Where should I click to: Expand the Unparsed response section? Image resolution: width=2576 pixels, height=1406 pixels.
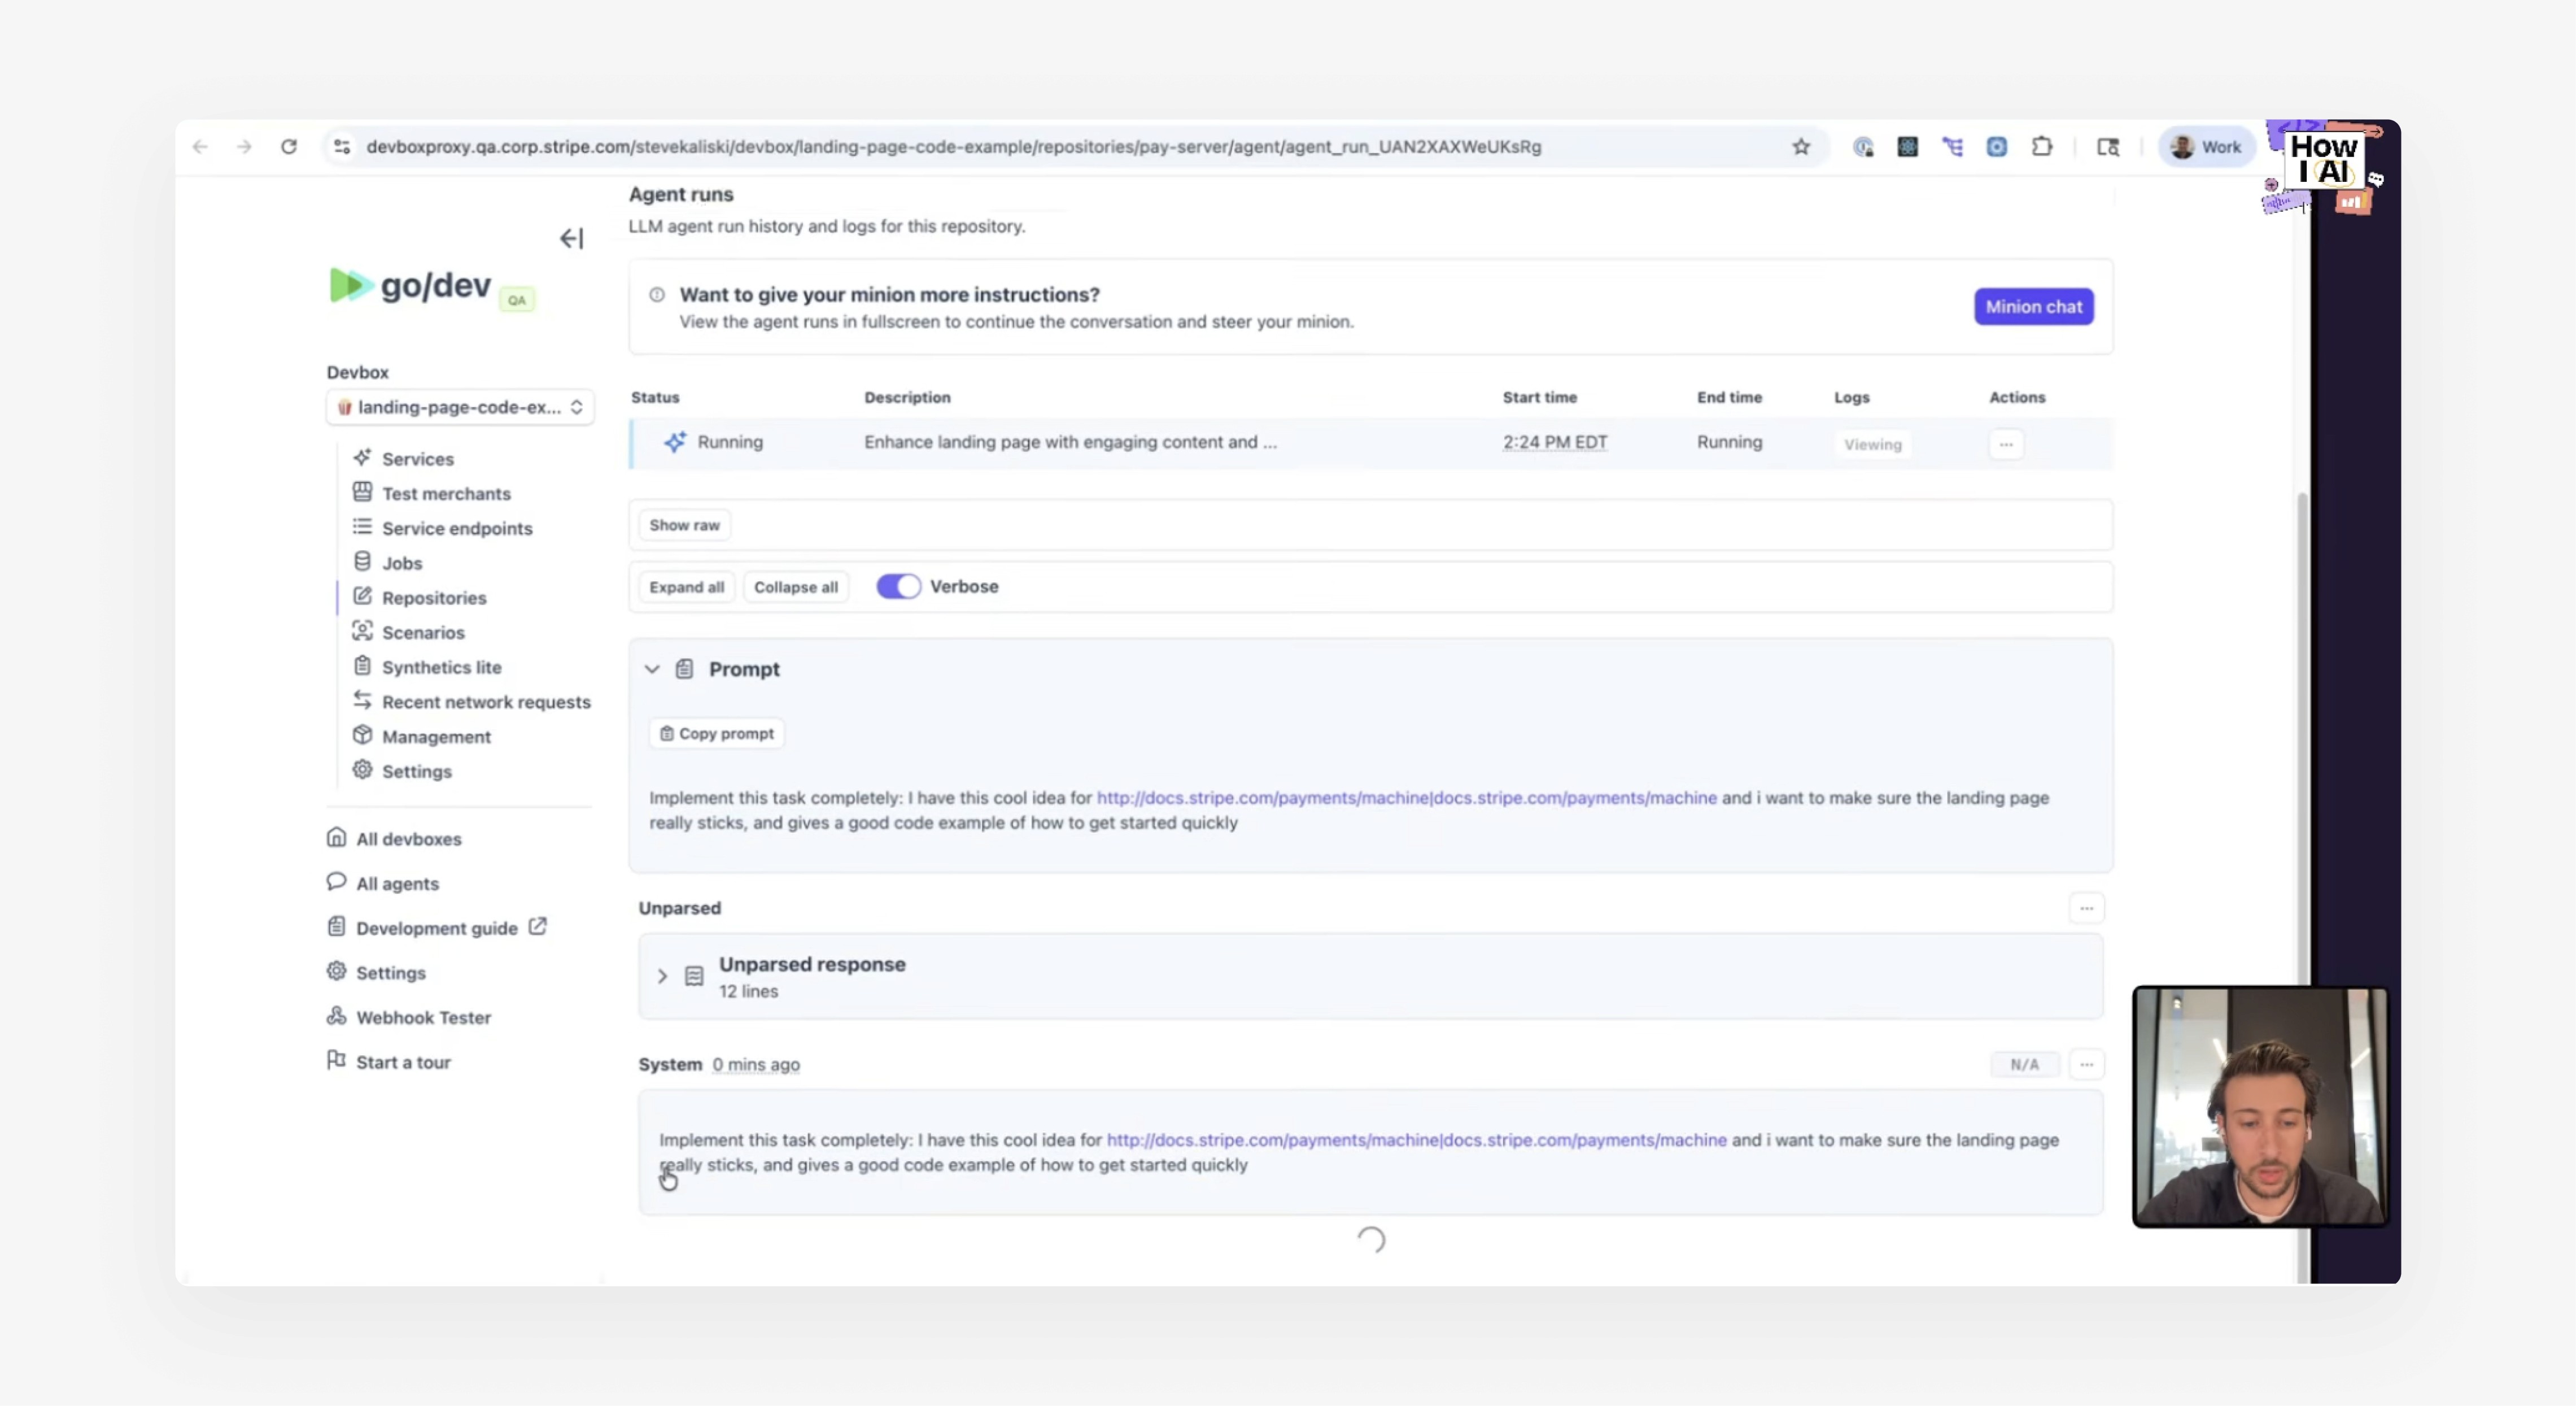pos(662,976)
